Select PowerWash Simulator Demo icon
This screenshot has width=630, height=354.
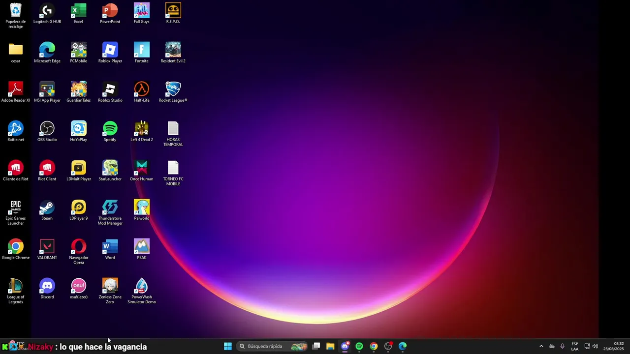pos(142,291)
